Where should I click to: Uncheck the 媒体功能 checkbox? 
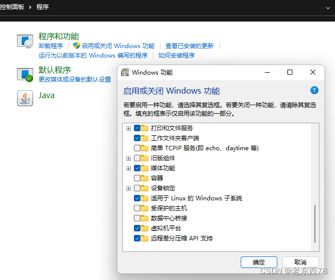[137, 168]
